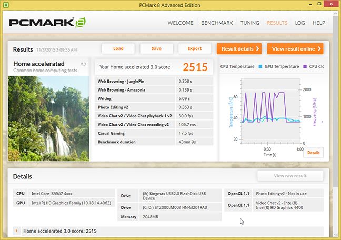
Task: Select the Web Browsing - Amazonia row
Action: (154, 90)
